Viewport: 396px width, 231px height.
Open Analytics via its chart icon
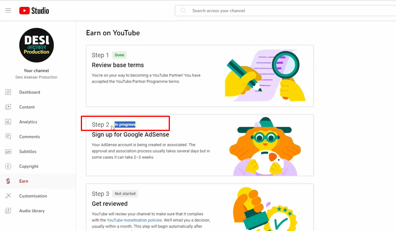8,122
